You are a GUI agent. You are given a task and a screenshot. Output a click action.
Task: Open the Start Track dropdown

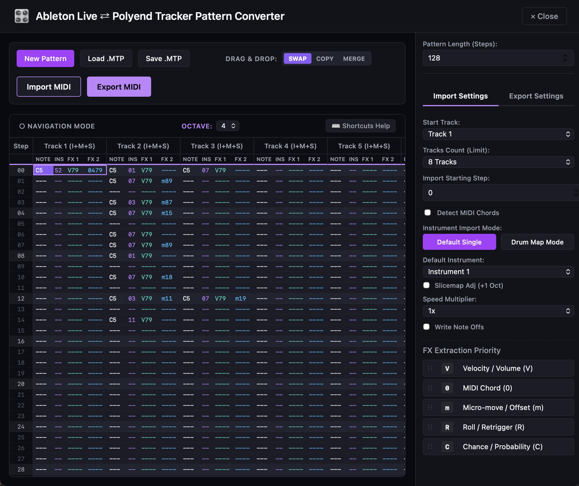click(498, 134)
